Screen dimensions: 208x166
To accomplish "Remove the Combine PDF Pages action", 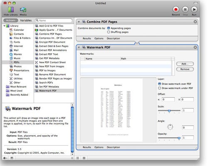I will coord(195,22).
